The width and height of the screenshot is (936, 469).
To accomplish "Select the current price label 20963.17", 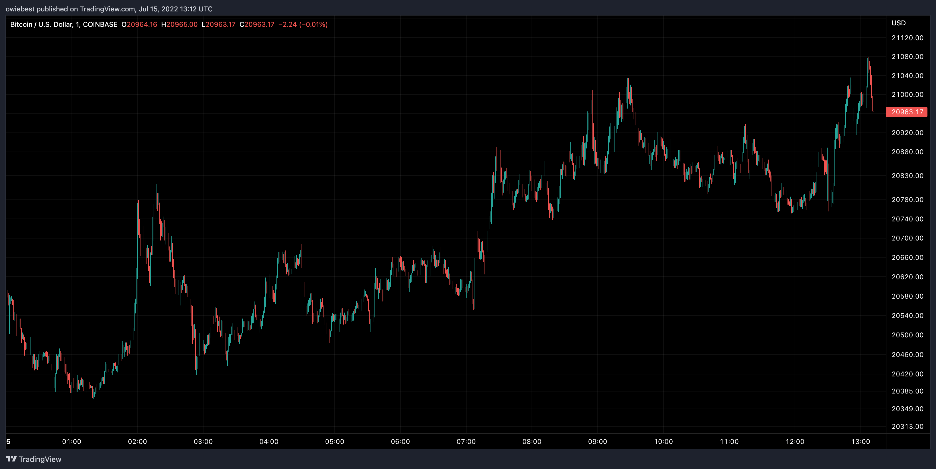I will tap(907, 112).
